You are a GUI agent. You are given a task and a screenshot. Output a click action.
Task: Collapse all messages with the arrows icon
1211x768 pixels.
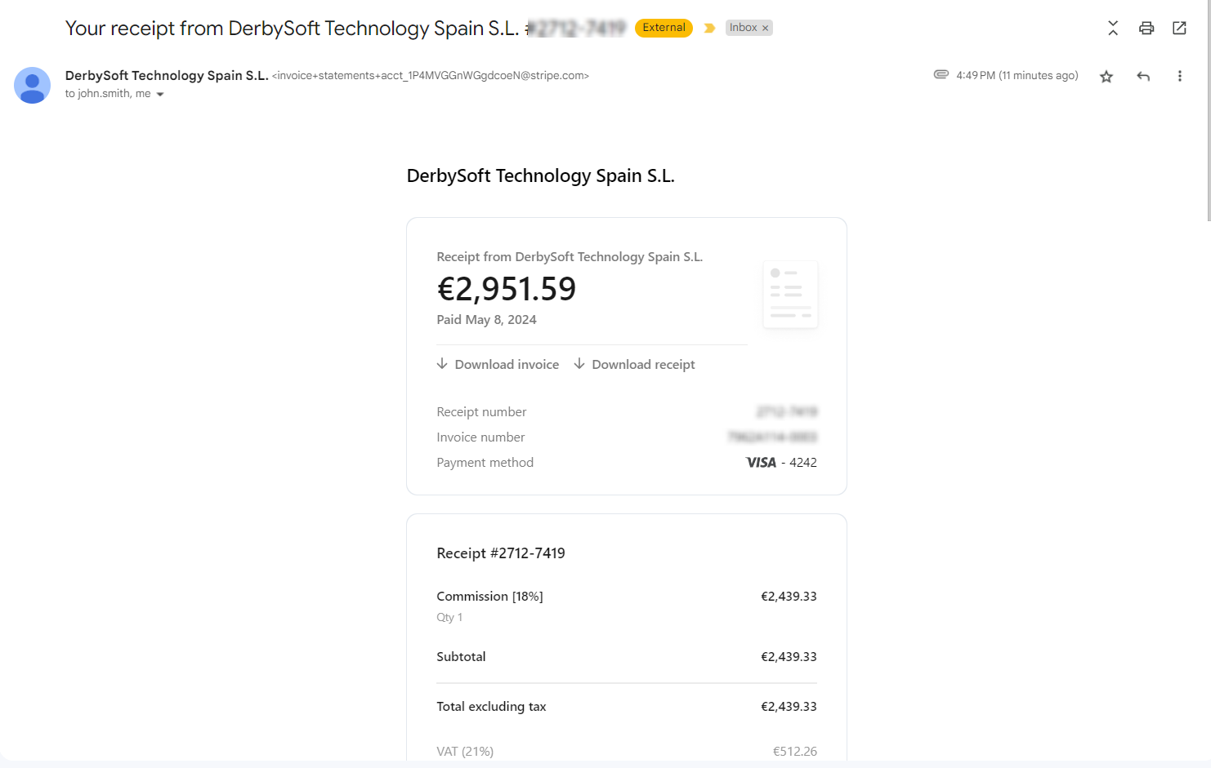tap(1113, 28)
